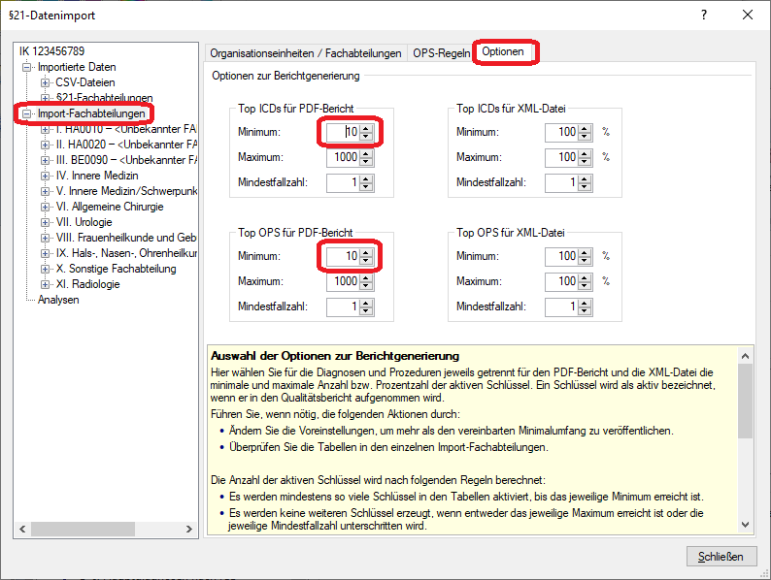The height and width of the screenshot is (580, 771).
Task: Click the help panel vertical scrollbar thumb
Action: point(746,401)
